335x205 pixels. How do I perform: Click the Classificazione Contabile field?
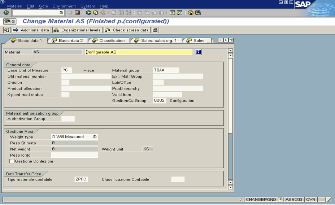click(178, 179)
